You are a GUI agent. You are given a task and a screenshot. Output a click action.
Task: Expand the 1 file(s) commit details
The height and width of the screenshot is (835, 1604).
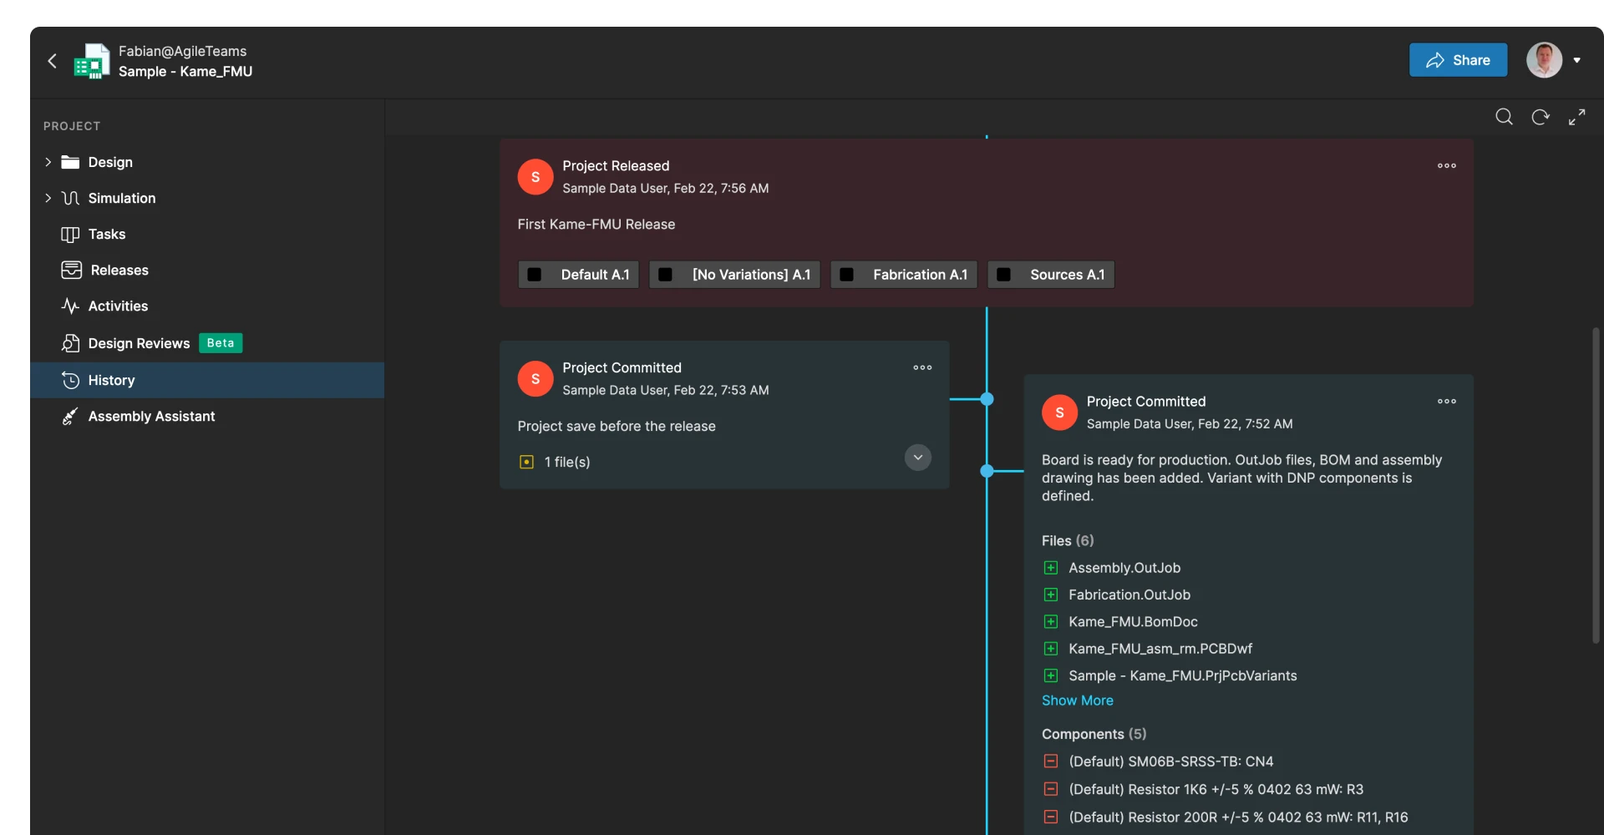click(x=917, y=458)
